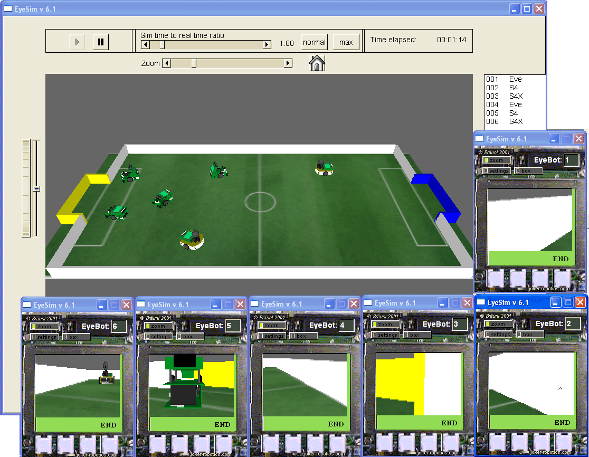Image resolution: width=589 pixels, height=457 pixels.
Task: Select robot 001 Eve in the list
Action: coord(504,79)
